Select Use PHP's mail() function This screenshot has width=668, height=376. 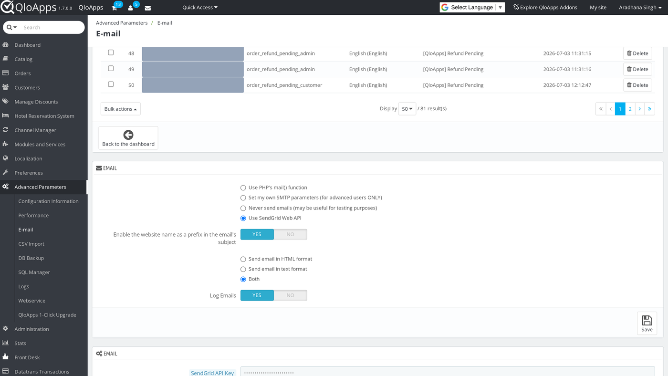tap(243, 188)
